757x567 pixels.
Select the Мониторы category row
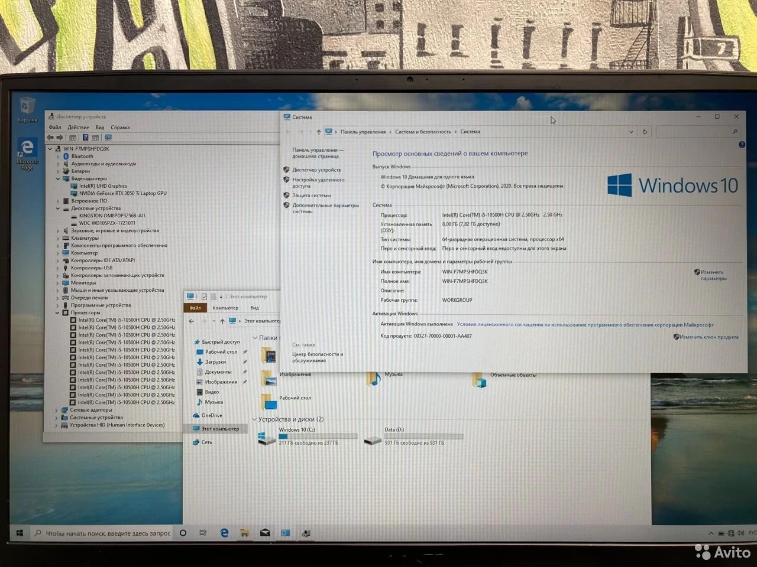(83, 283)
